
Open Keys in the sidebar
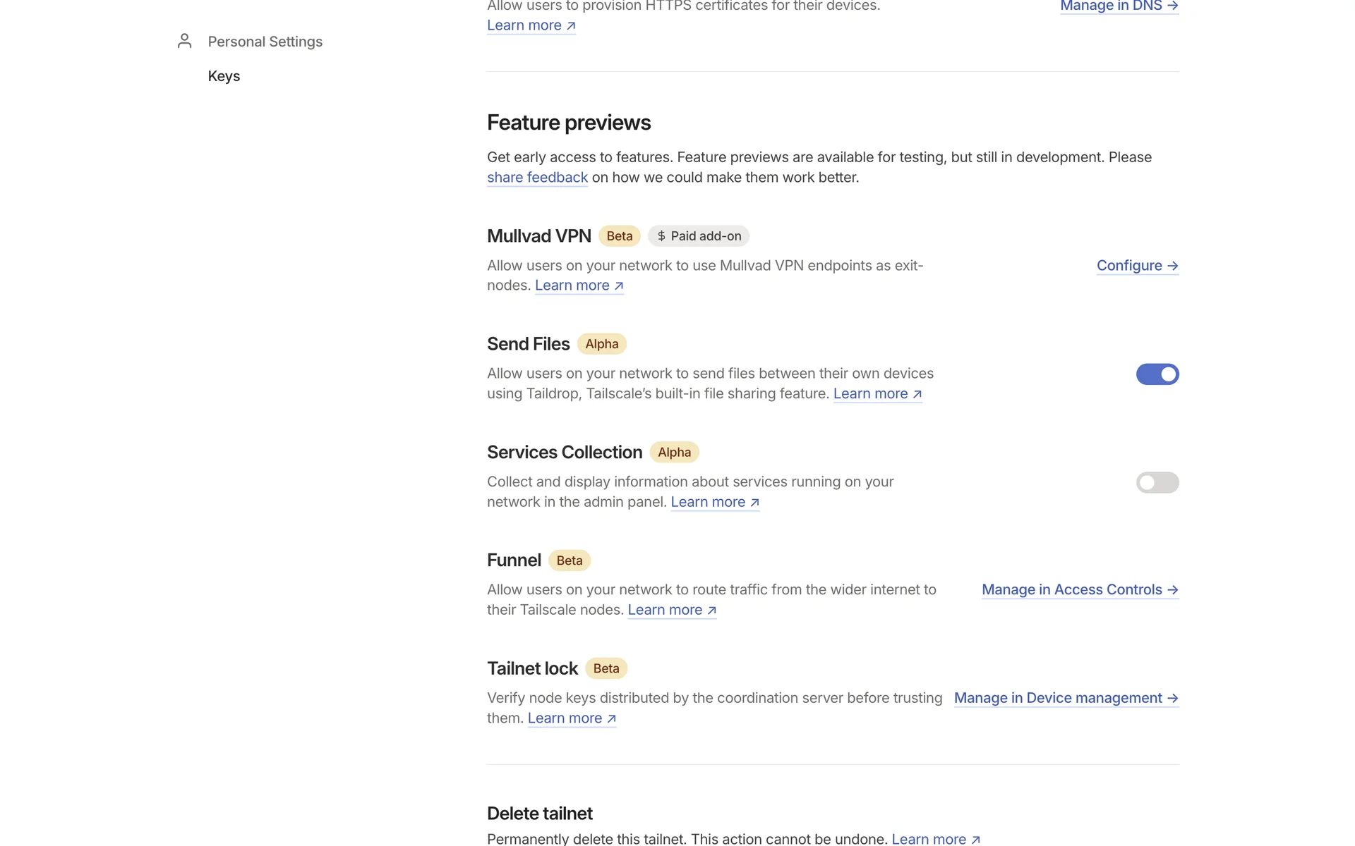[x=224, y=76]
